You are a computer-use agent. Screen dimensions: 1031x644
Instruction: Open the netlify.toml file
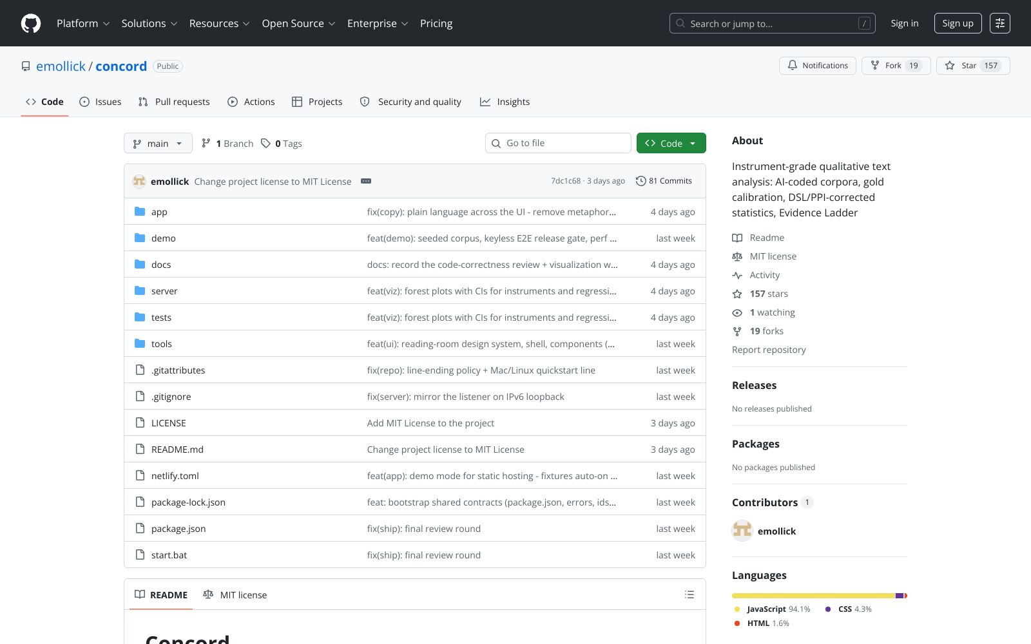click(175, 476)
